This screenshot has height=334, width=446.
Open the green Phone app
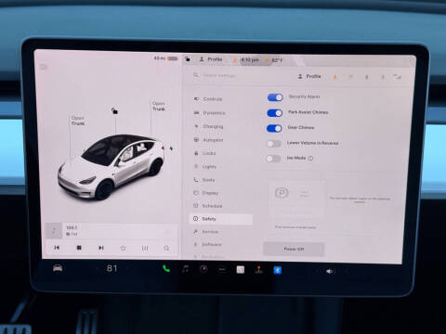tap(166, 269)
